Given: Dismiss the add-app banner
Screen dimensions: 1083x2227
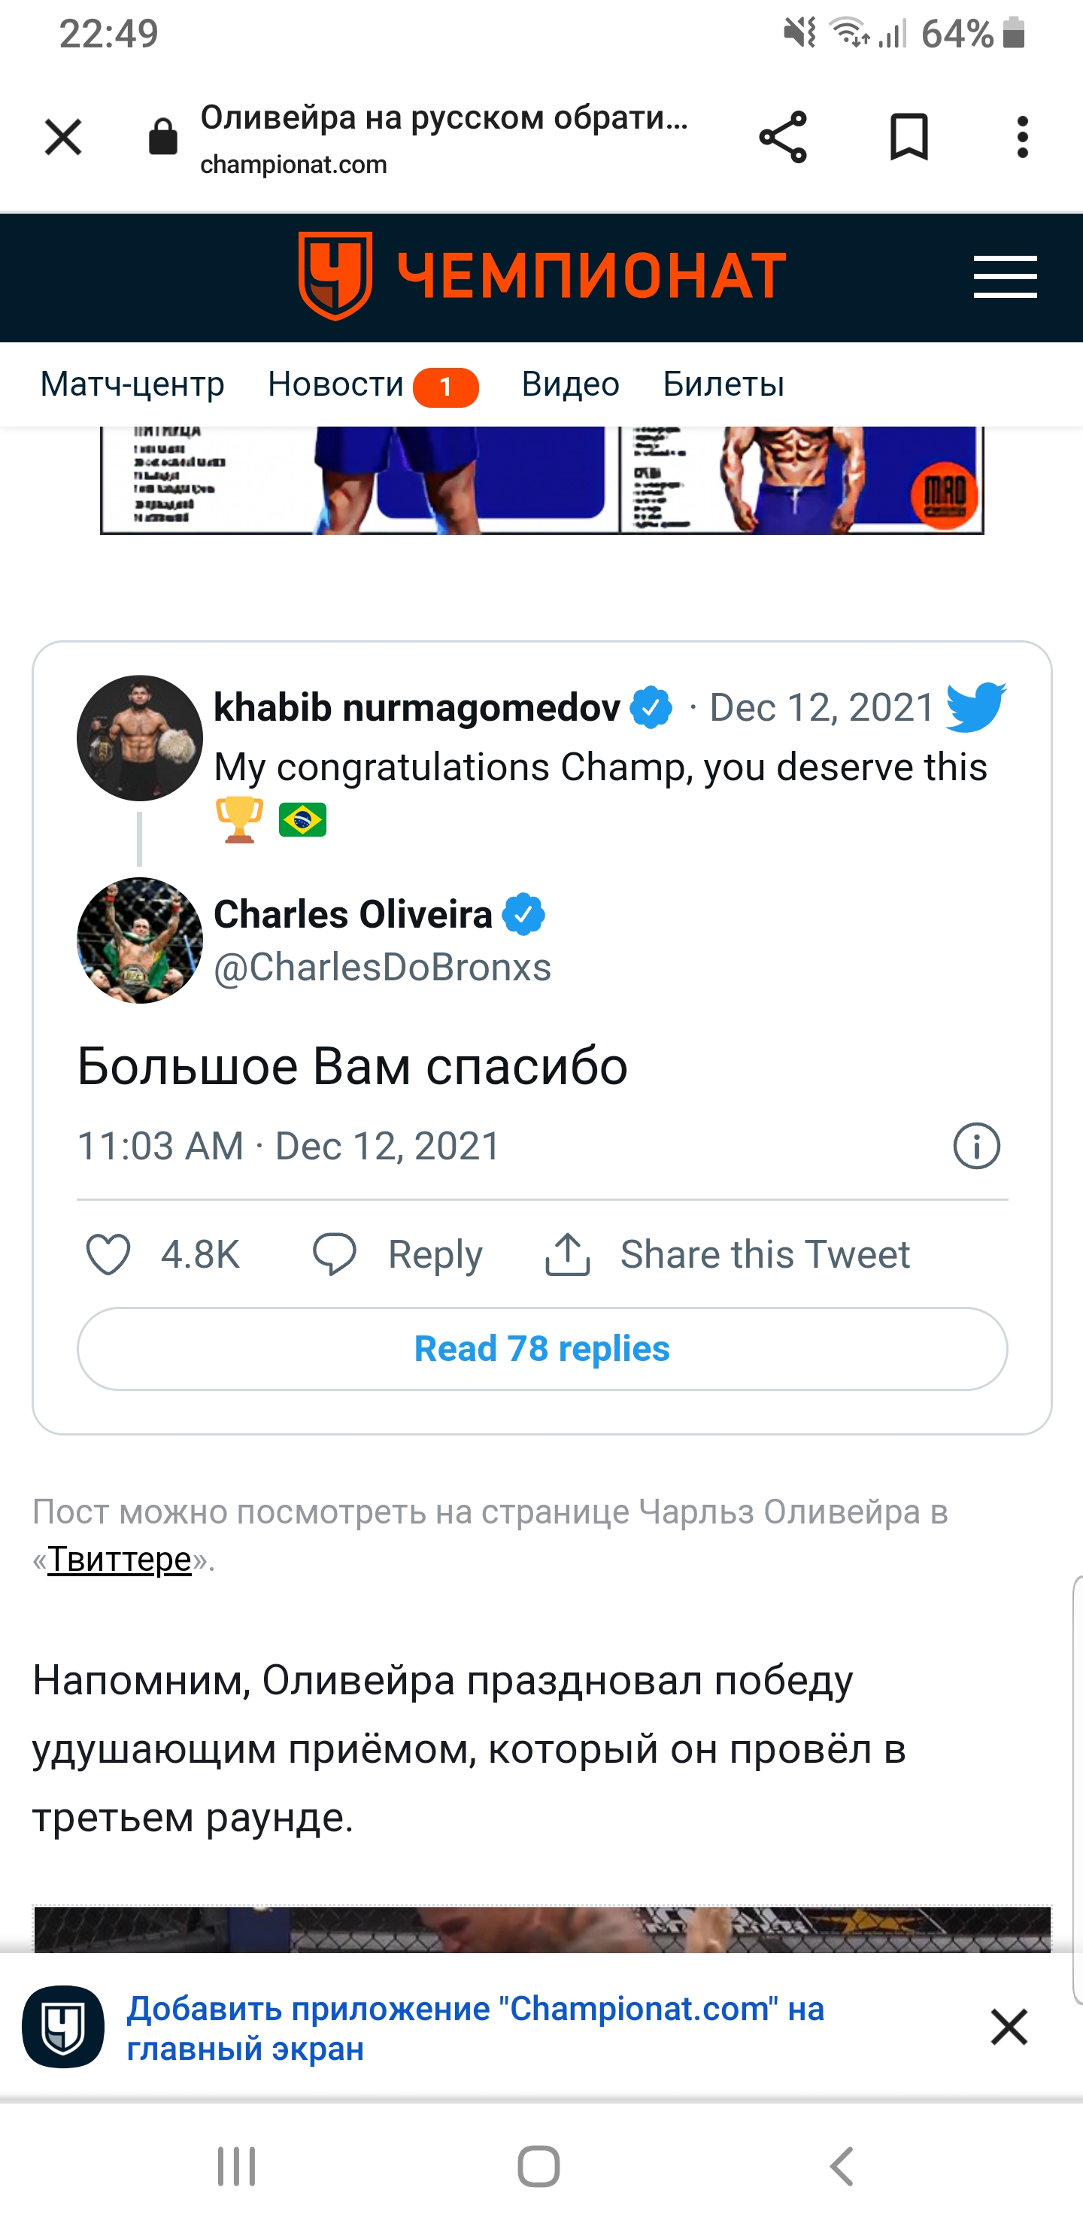Looking at the screenshot, I should [x=1009, y=2028].
